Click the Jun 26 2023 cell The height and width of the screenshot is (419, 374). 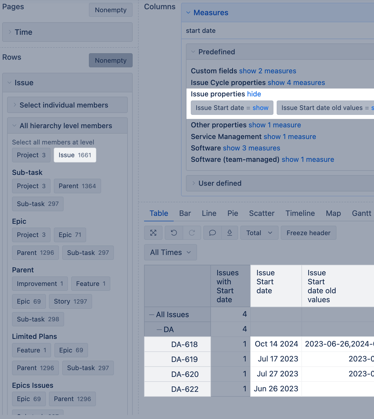[x=276, y=389]
